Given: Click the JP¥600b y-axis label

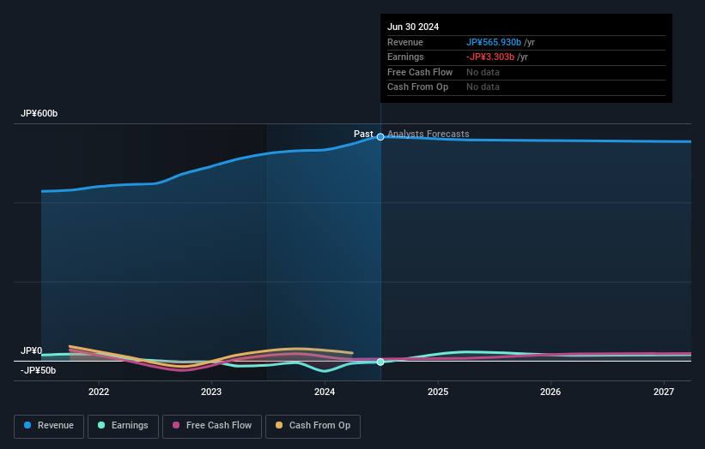Looking at the screenshot, I should (40, 113).
